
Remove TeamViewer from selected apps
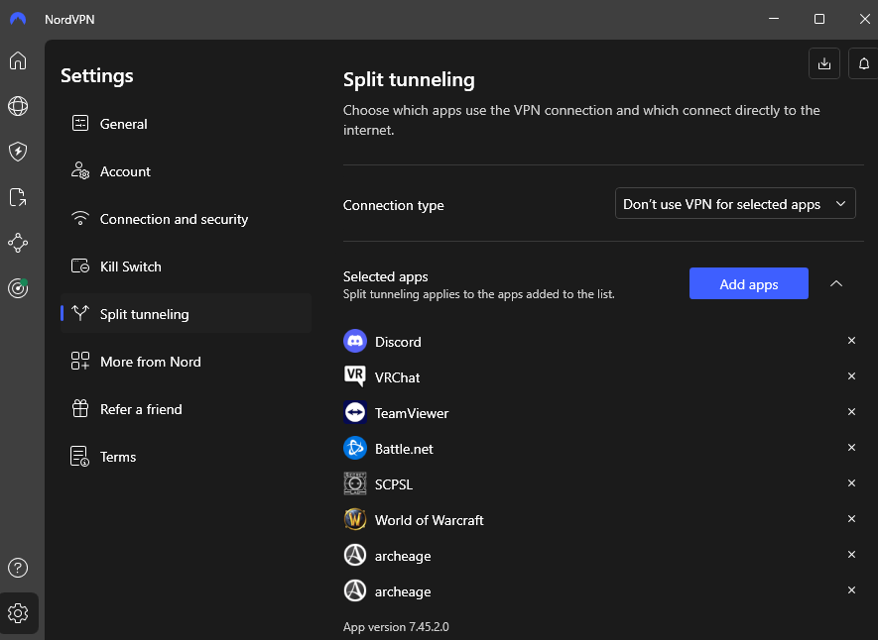tap(851, 412)
